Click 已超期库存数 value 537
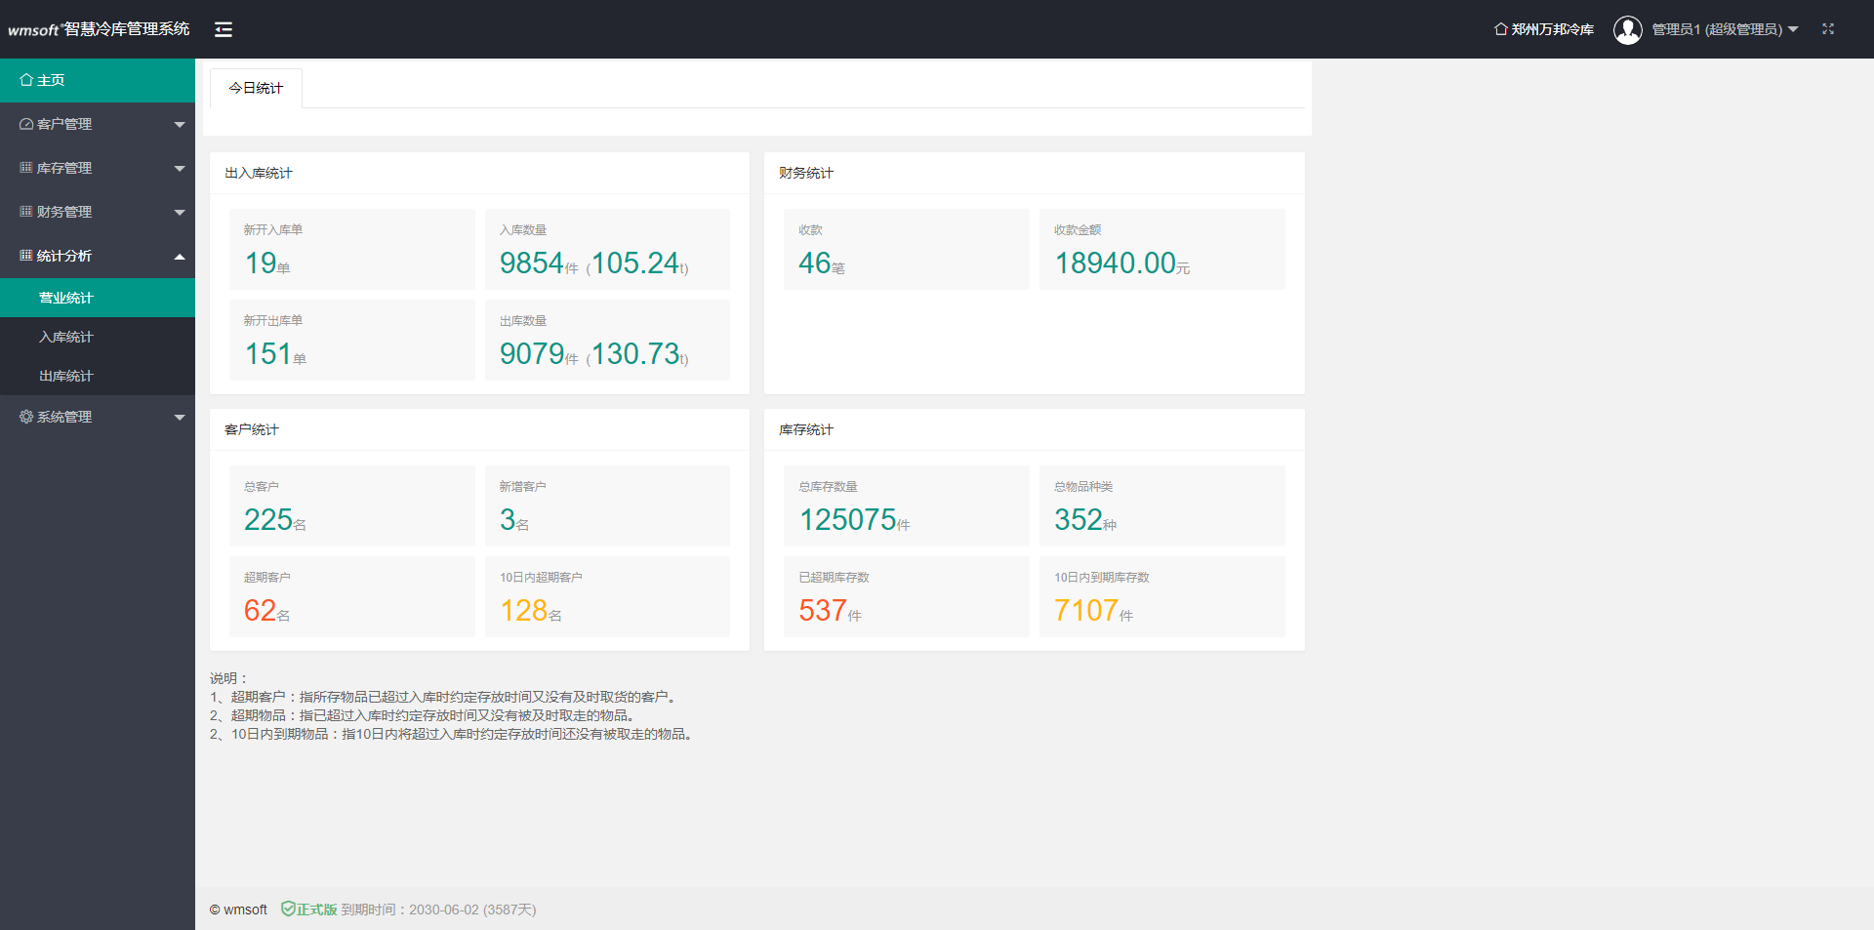Screen dimensions: 1874x930 (x=823, y=610)
